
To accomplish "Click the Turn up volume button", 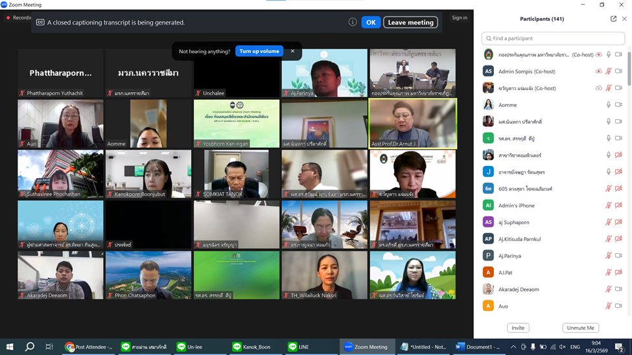I will pos(259,51).
